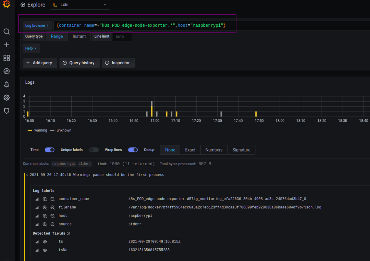Open the Configuration gear icon
The image size is (370, 261).
[7, 97]
